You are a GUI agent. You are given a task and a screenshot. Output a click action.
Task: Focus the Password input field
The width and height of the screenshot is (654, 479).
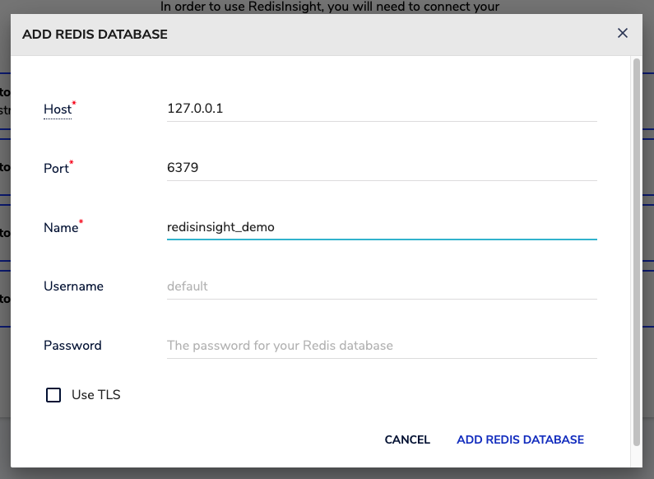click(381, 346)
